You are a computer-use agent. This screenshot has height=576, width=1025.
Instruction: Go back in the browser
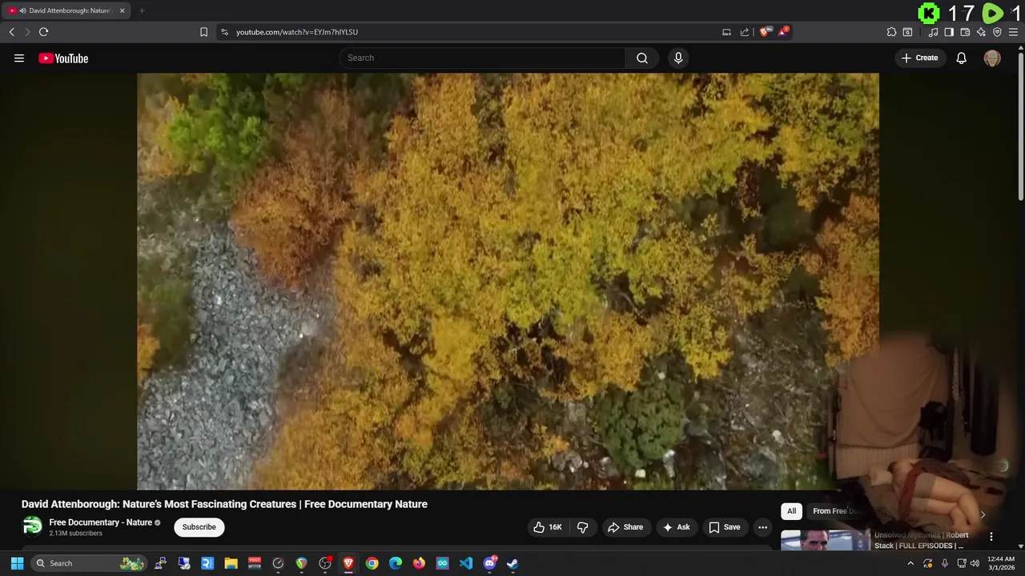(11, 32)
